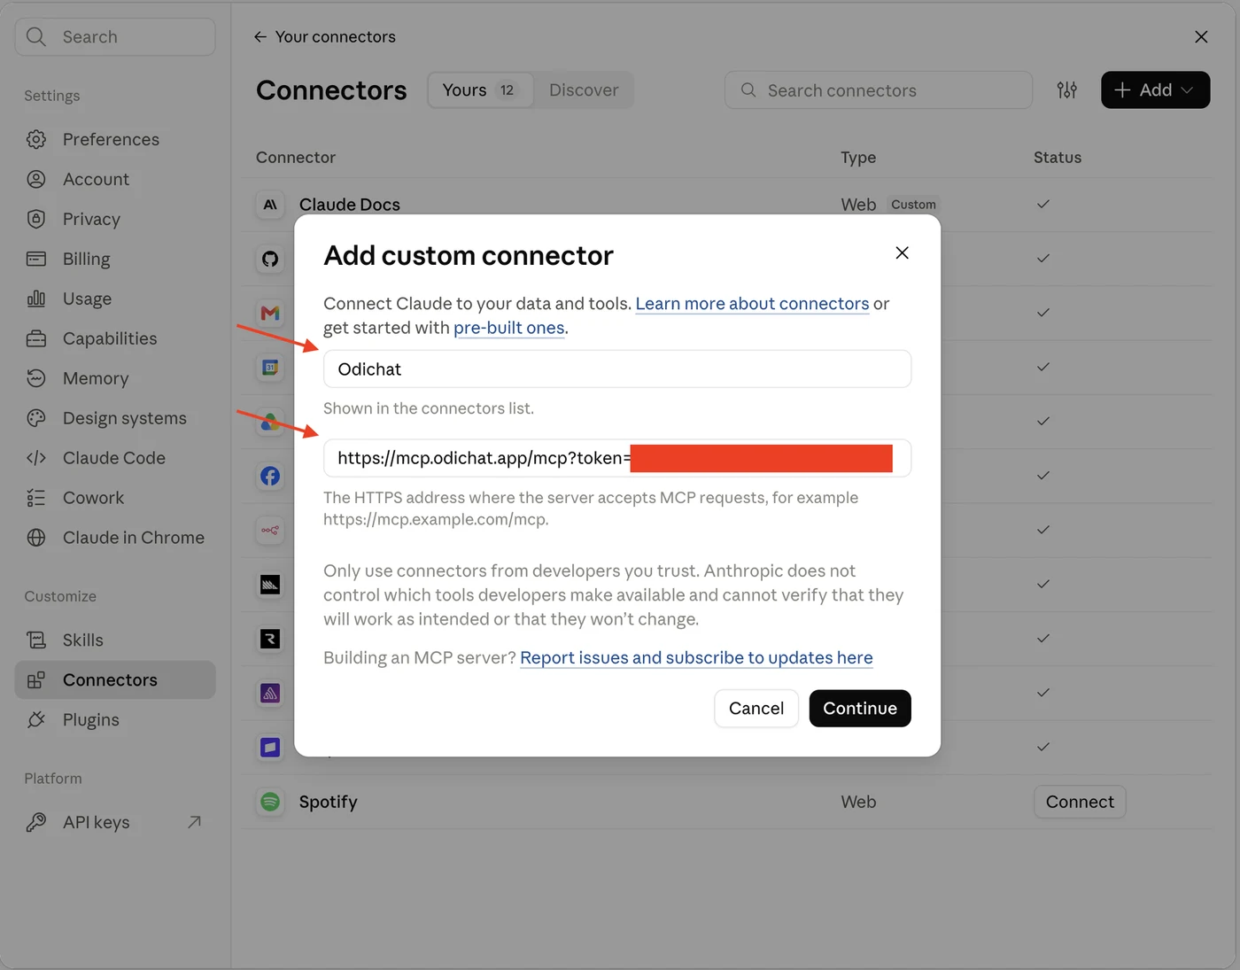Click the Type column header
This screenshot has width=1240, height=970.
click(x=858, y=158)
